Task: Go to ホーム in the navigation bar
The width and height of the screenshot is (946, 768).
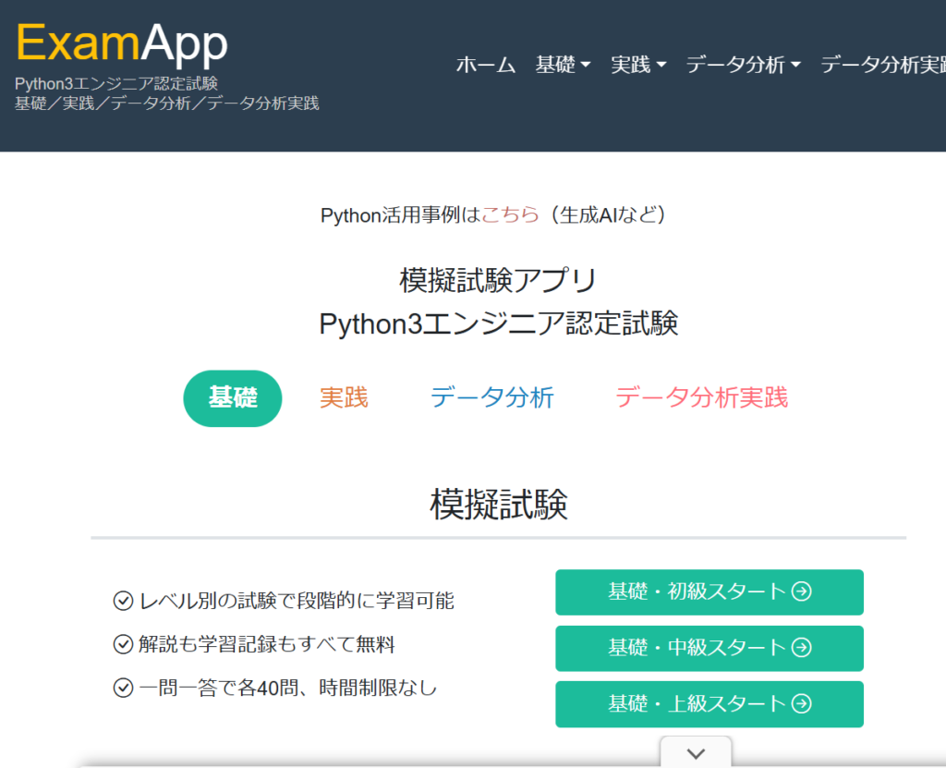Action: [486, 65]
